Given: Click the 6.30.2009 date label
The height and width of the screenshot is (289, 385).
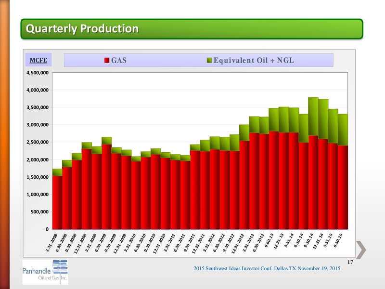Looking at the screenshot, I should [x=101, y=243].
